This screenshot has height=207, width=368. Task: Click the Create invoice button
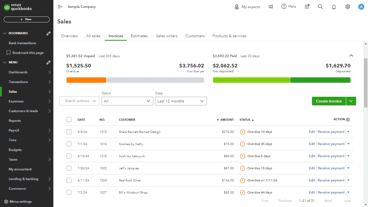click(x=329, y=101)
